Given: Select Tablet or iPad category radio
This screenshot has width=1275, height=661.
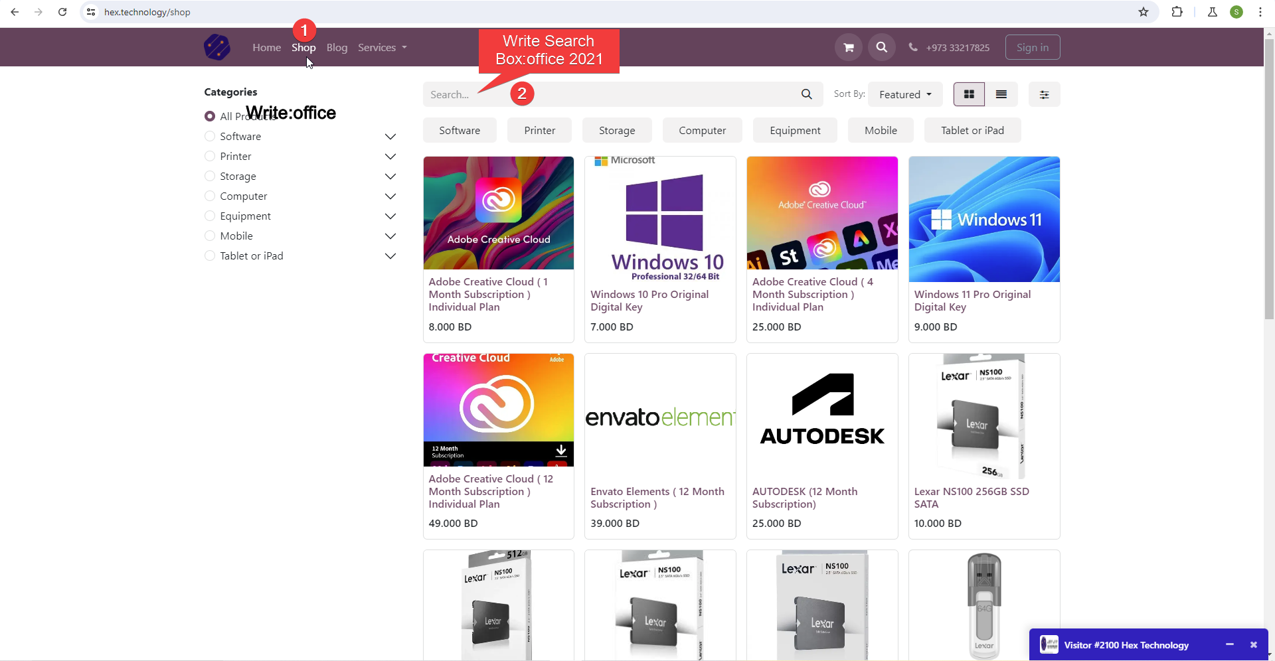Looking at the screenshot, I should 210,256.
